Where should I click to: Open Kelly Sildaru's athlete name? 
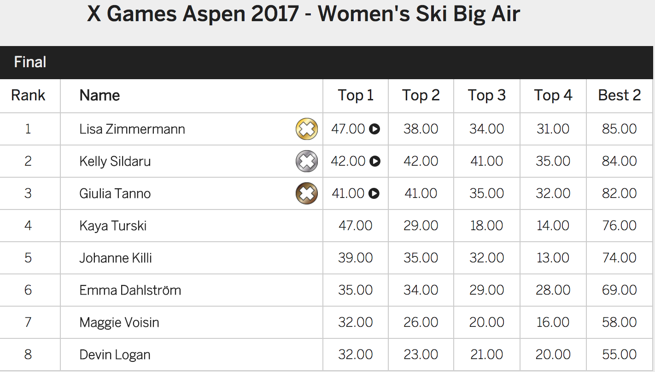tap(115, 161)
